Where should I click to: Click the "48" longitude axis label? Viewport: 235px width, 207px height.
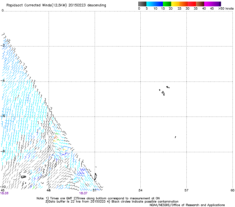(49, 190)
